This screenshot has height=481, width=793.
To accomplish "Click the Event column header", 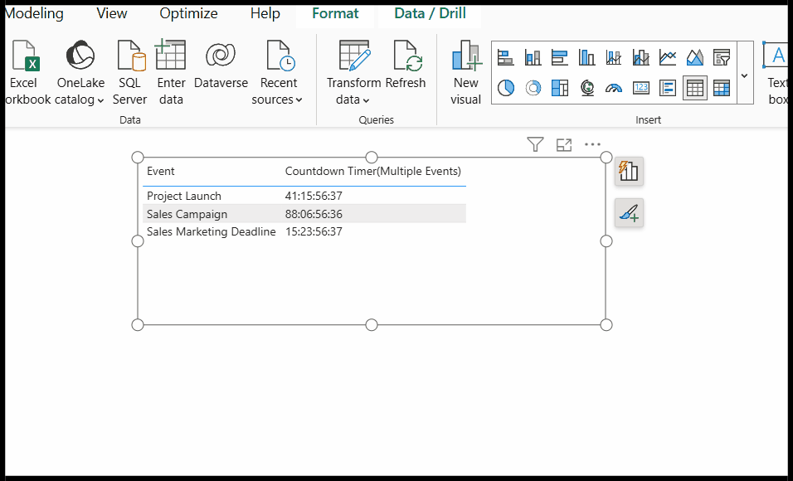I will (161, 172).
